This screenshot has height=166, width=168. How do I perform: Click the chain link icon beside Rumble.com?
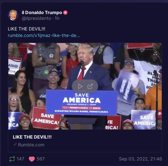click(x=15, y=145)
